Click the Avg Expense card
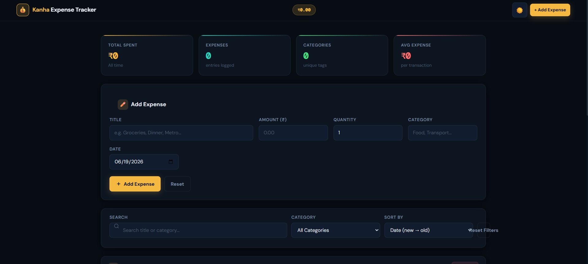Image resolution: width=588 pixels, height=264 pixels. 440,55
